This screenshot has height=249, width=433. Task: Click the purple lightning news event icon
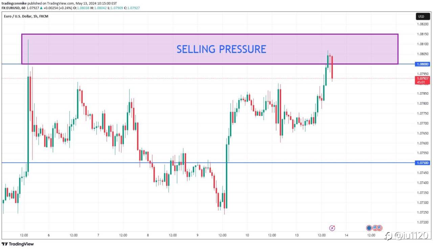click(332, 228)
